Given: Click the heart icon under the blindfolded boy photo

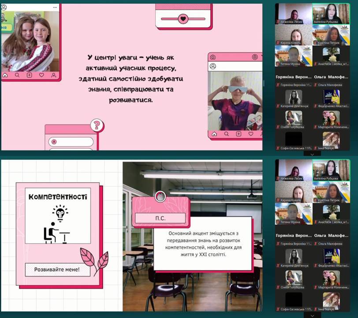Looking at the screenshot, I should coord(251,134).
